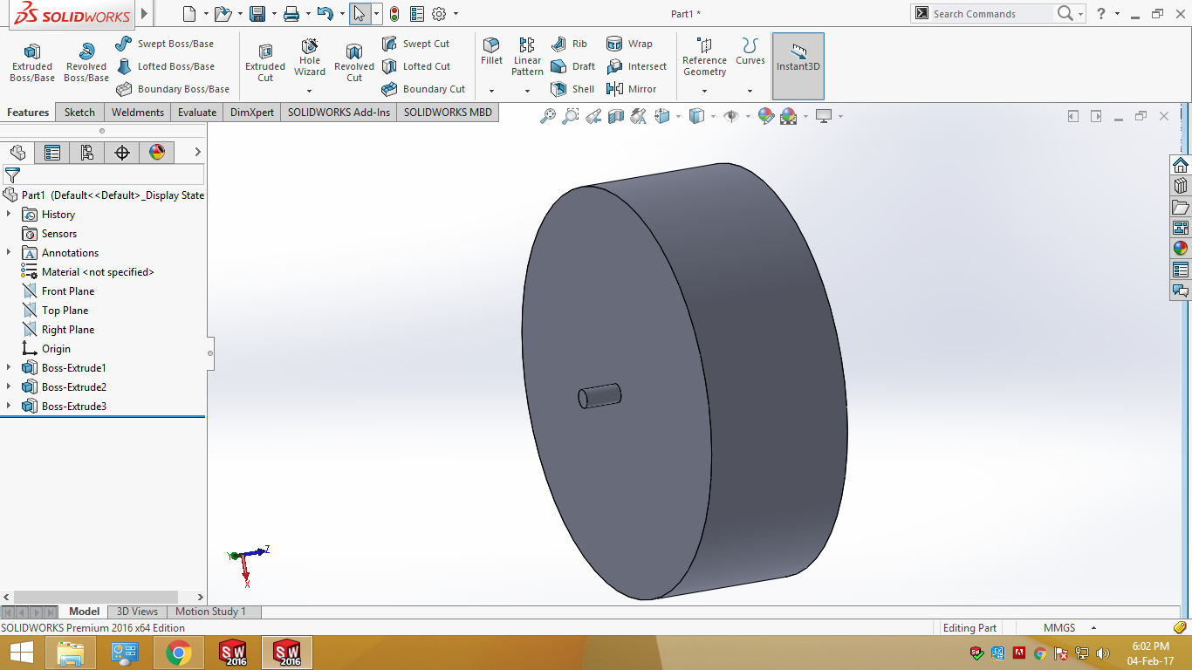Switch to the SOLIDWORKS MBD tab

pyautogui.click(x=448, y=113)
